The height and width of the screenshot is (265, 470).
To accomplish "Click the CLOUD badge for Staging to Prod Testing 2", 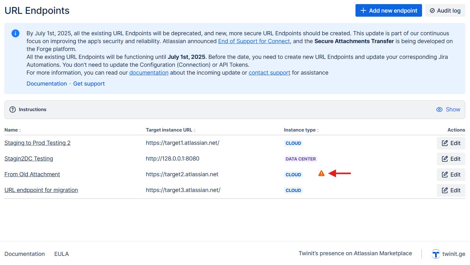I will [x=293, y=143].
